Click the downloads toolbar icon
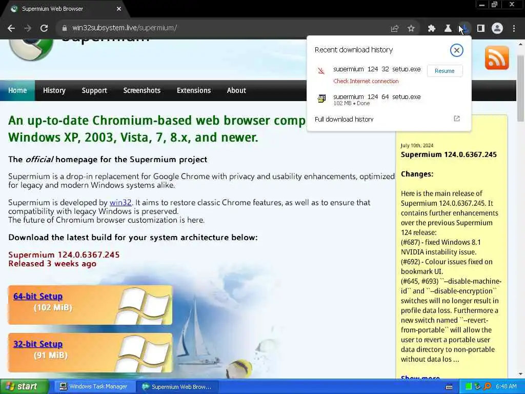Image resolution: width=525 pixels, height=394 pixels. click(x=465, y=29)
